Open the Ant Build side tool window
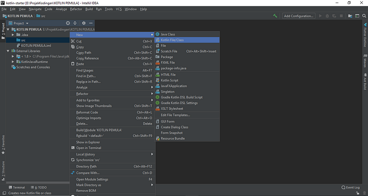Screen dimensions: 368x196 365,81
